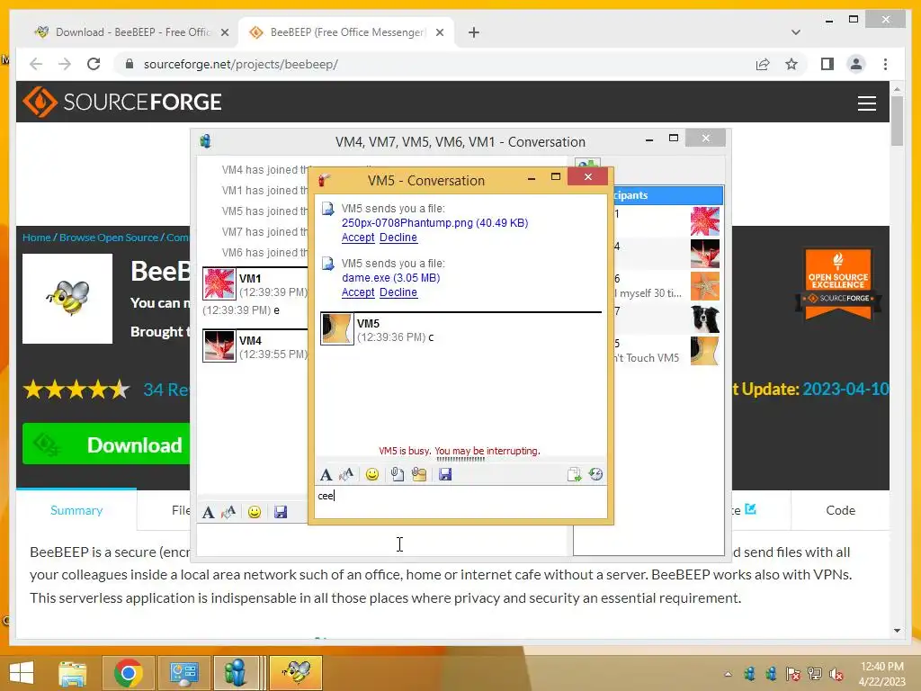This screenshot has width=921, height=691.
Task: Click the send folder icon in VM5 chat
Action: 419,474
